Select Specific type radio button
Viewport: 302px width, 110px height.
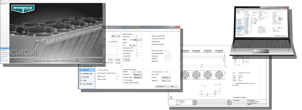[x=109, y=42]
